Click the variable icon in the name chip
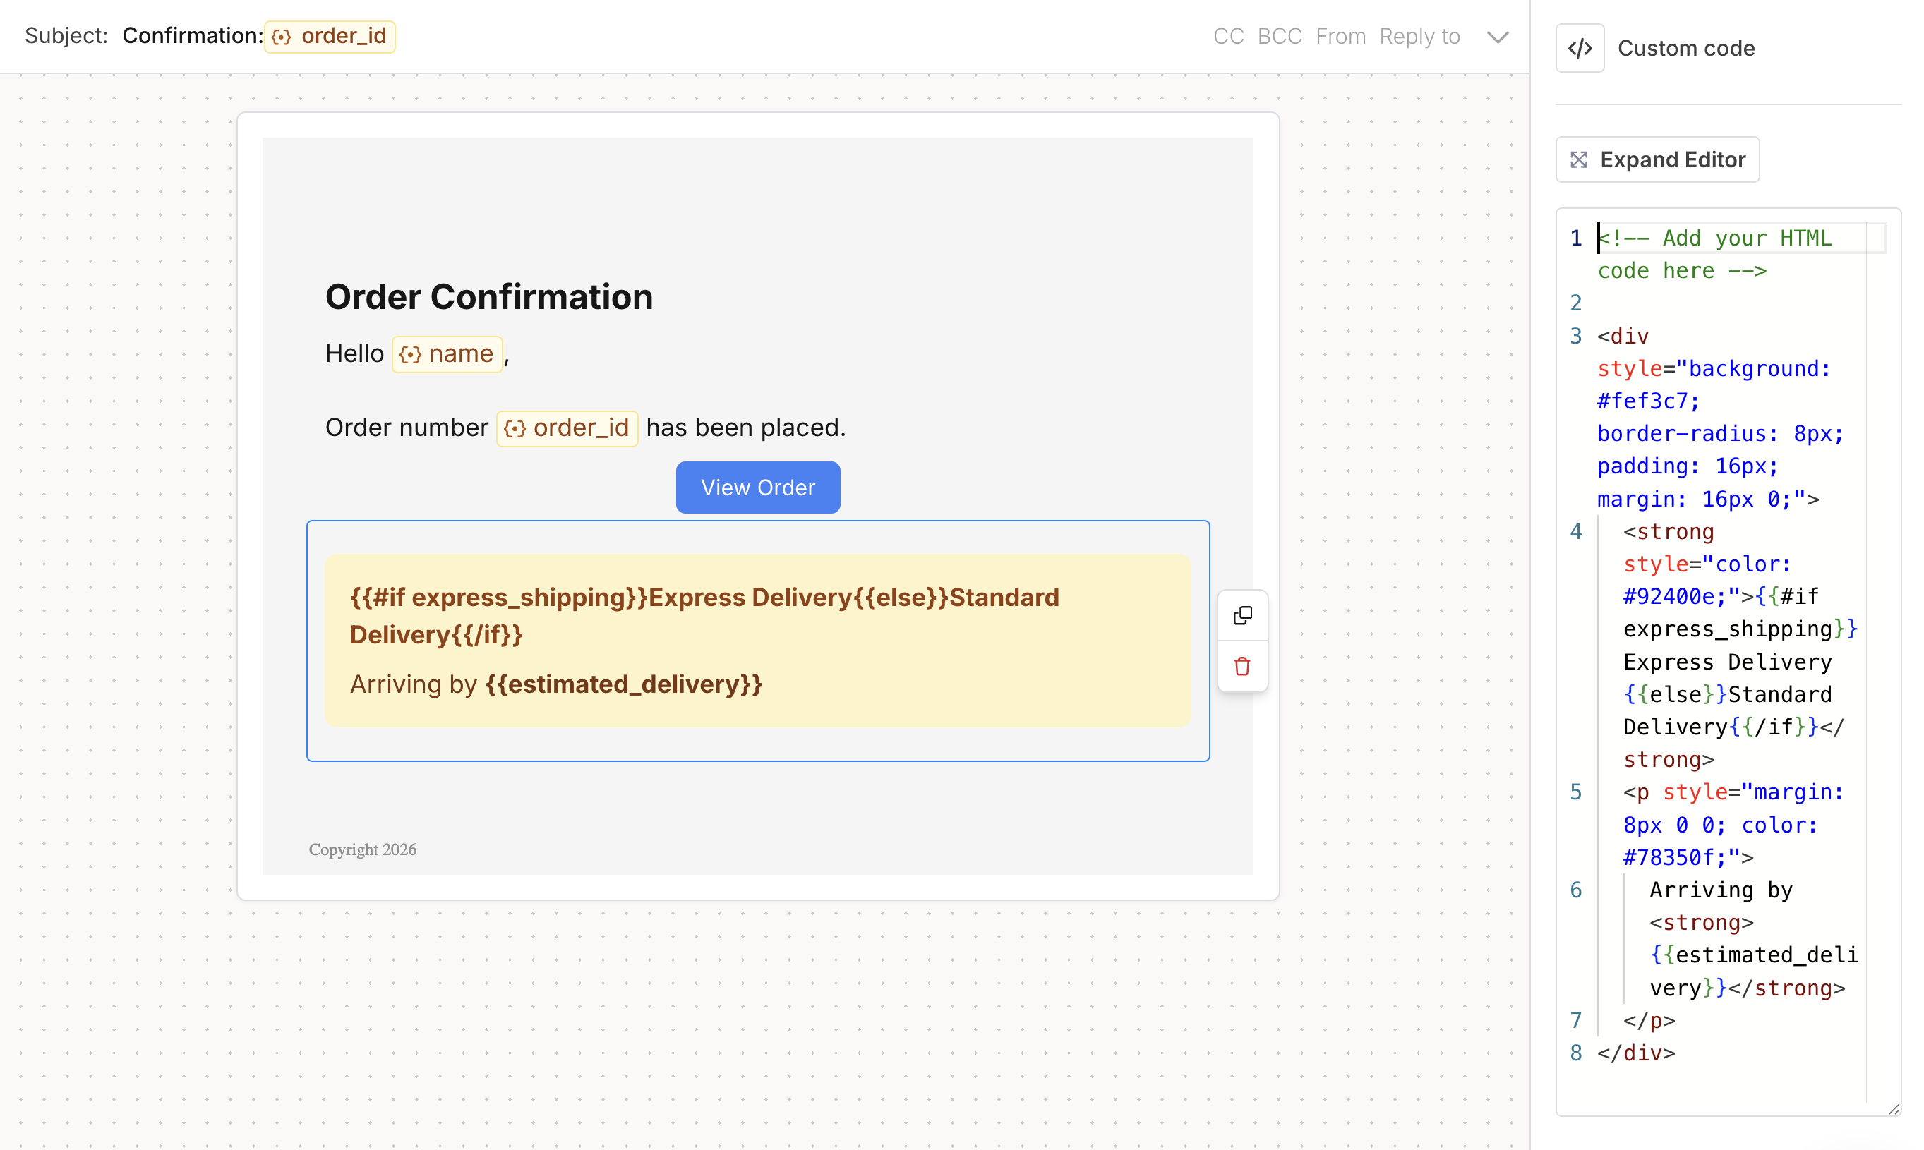The height and width of the screenshot is (1150, 1924). tap(410, 353)
